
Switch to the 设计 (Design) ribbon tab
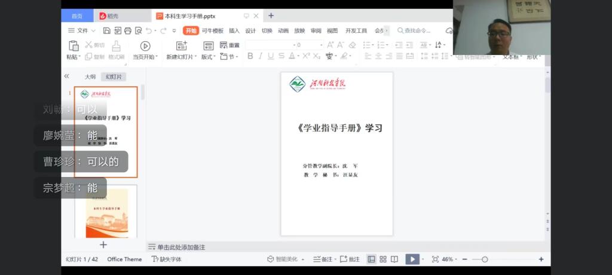(250, 30)
